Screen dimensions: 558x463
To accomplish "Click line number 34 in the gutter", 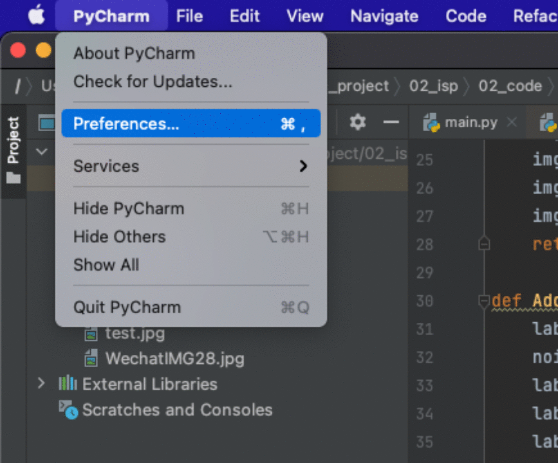I will click(x=425, y=414).
